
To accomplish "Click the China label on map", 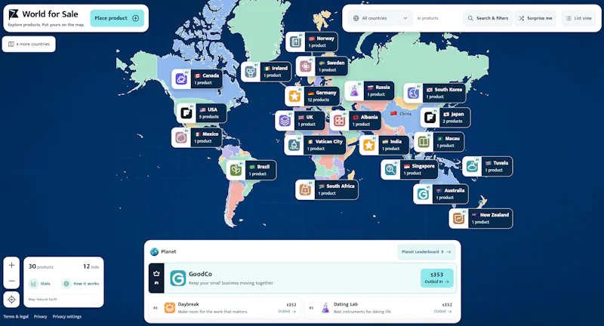I will (401, 114).
